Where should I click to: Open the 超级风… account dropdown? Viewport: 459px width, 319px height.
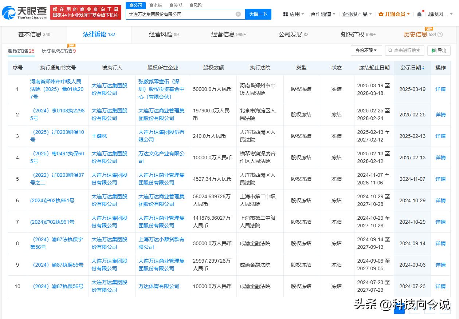440,14
